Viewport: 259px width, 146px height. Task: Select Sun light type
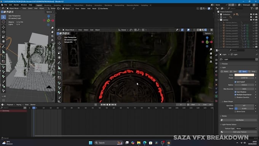[234, 71]
